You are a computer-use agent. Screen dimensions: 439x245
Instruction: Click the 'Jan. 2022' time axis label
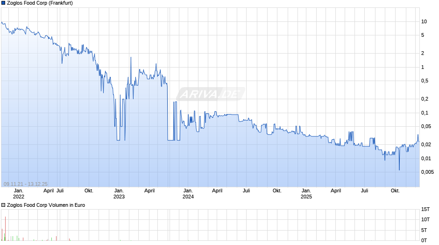tap(19, 194)
